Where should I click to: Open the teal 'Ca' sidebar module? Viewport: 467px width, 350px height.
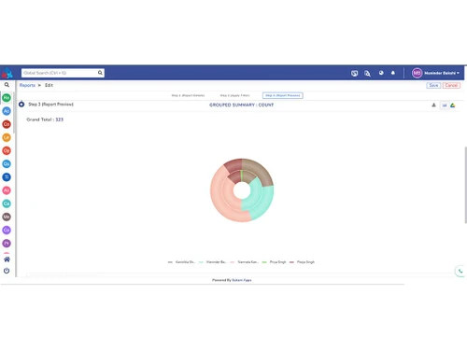[7, 203]
